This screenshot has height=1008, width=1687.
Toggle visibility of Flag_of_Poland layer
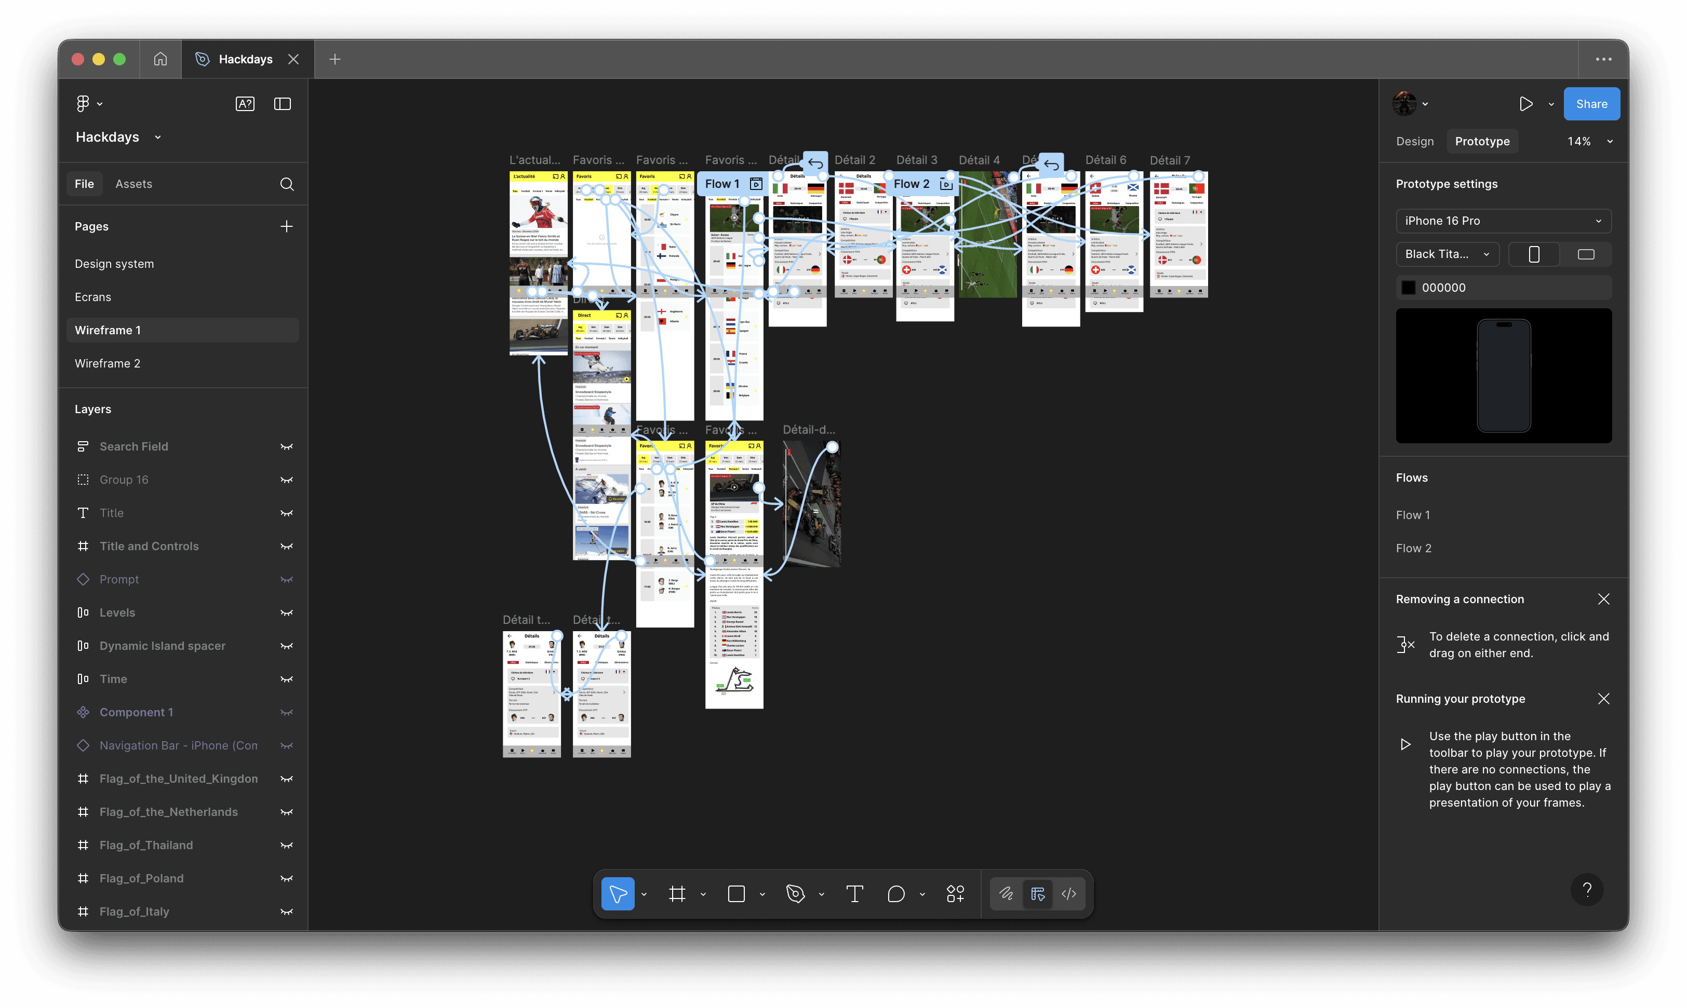[x=287, y=878]
